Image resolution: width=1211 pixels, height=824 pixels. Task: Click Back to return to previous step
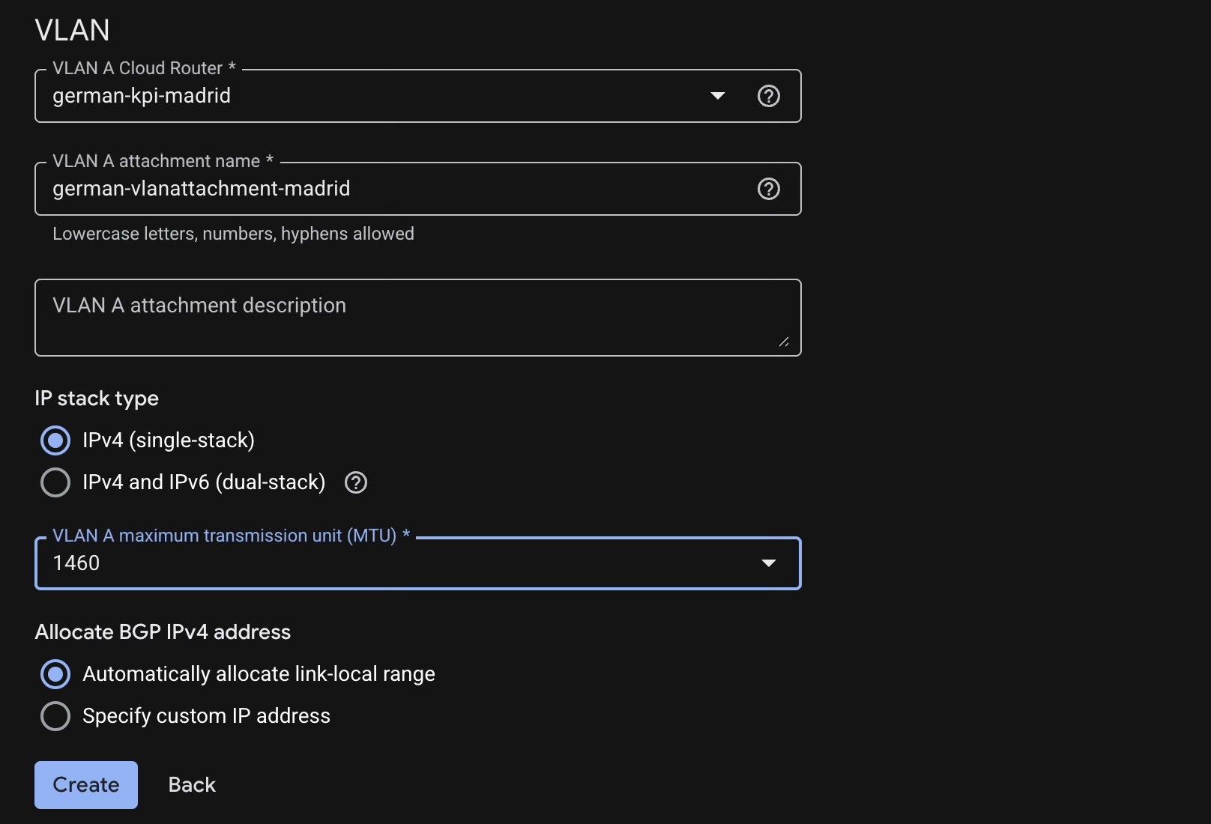click(191, 784)
